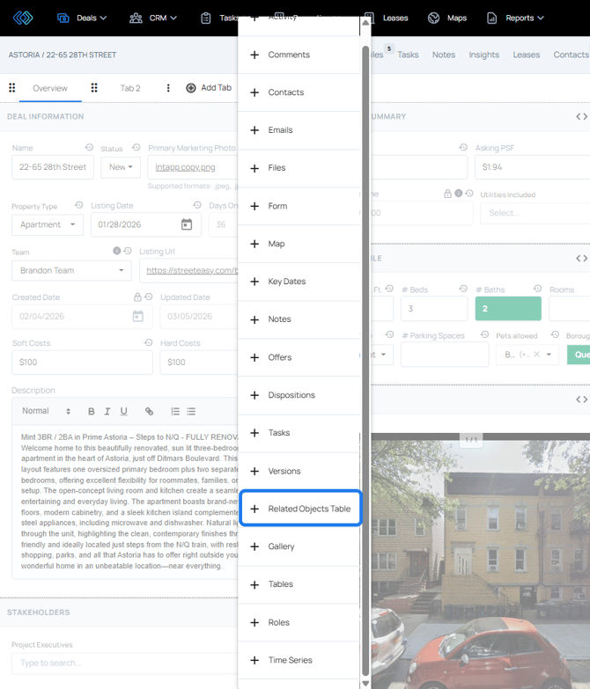Click the numbered list icon in Description editor

[175, 411]
